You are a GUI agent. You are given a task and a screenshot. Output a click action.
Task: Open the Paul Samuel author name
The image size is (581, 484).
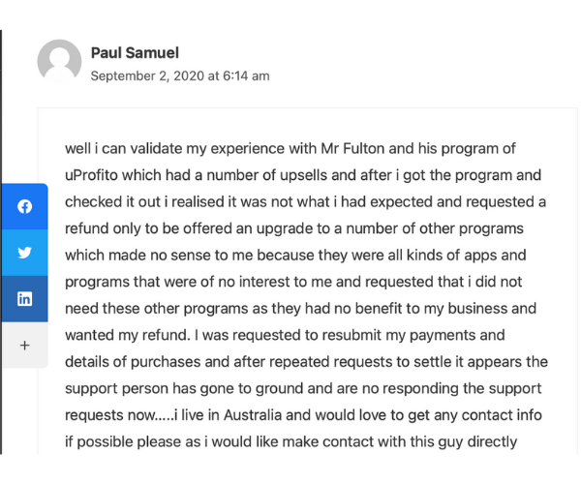(135, 52)
